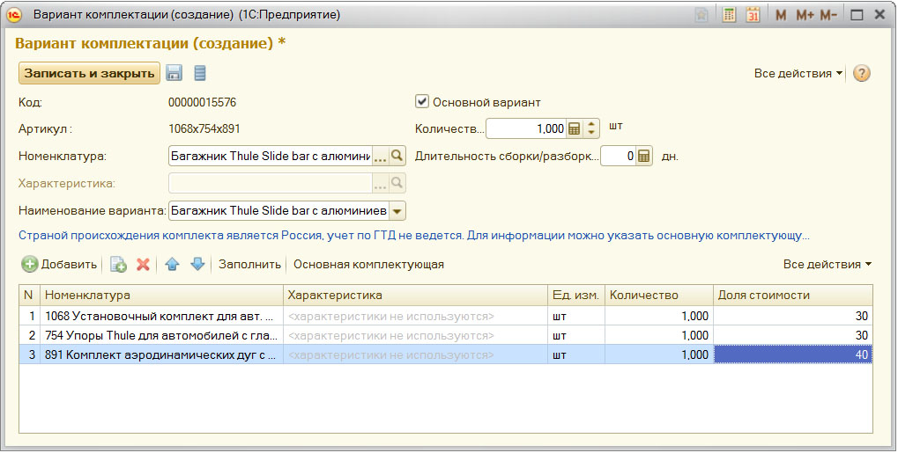Click the Добавить button
The height and width of the screenshot is (453, 898).
[x=59, y=264]
